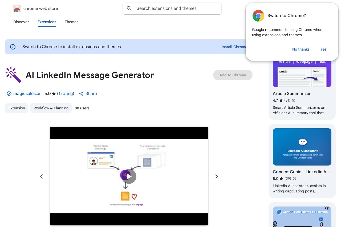Click info icon next to Article Summarizer rating
341x227 pixels.
tap(294, 100)
